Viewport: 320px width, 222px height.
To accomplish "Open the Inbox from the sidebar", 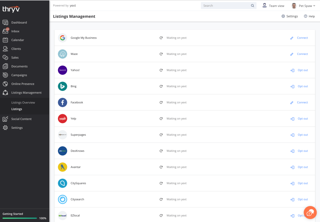I will 6,31.
